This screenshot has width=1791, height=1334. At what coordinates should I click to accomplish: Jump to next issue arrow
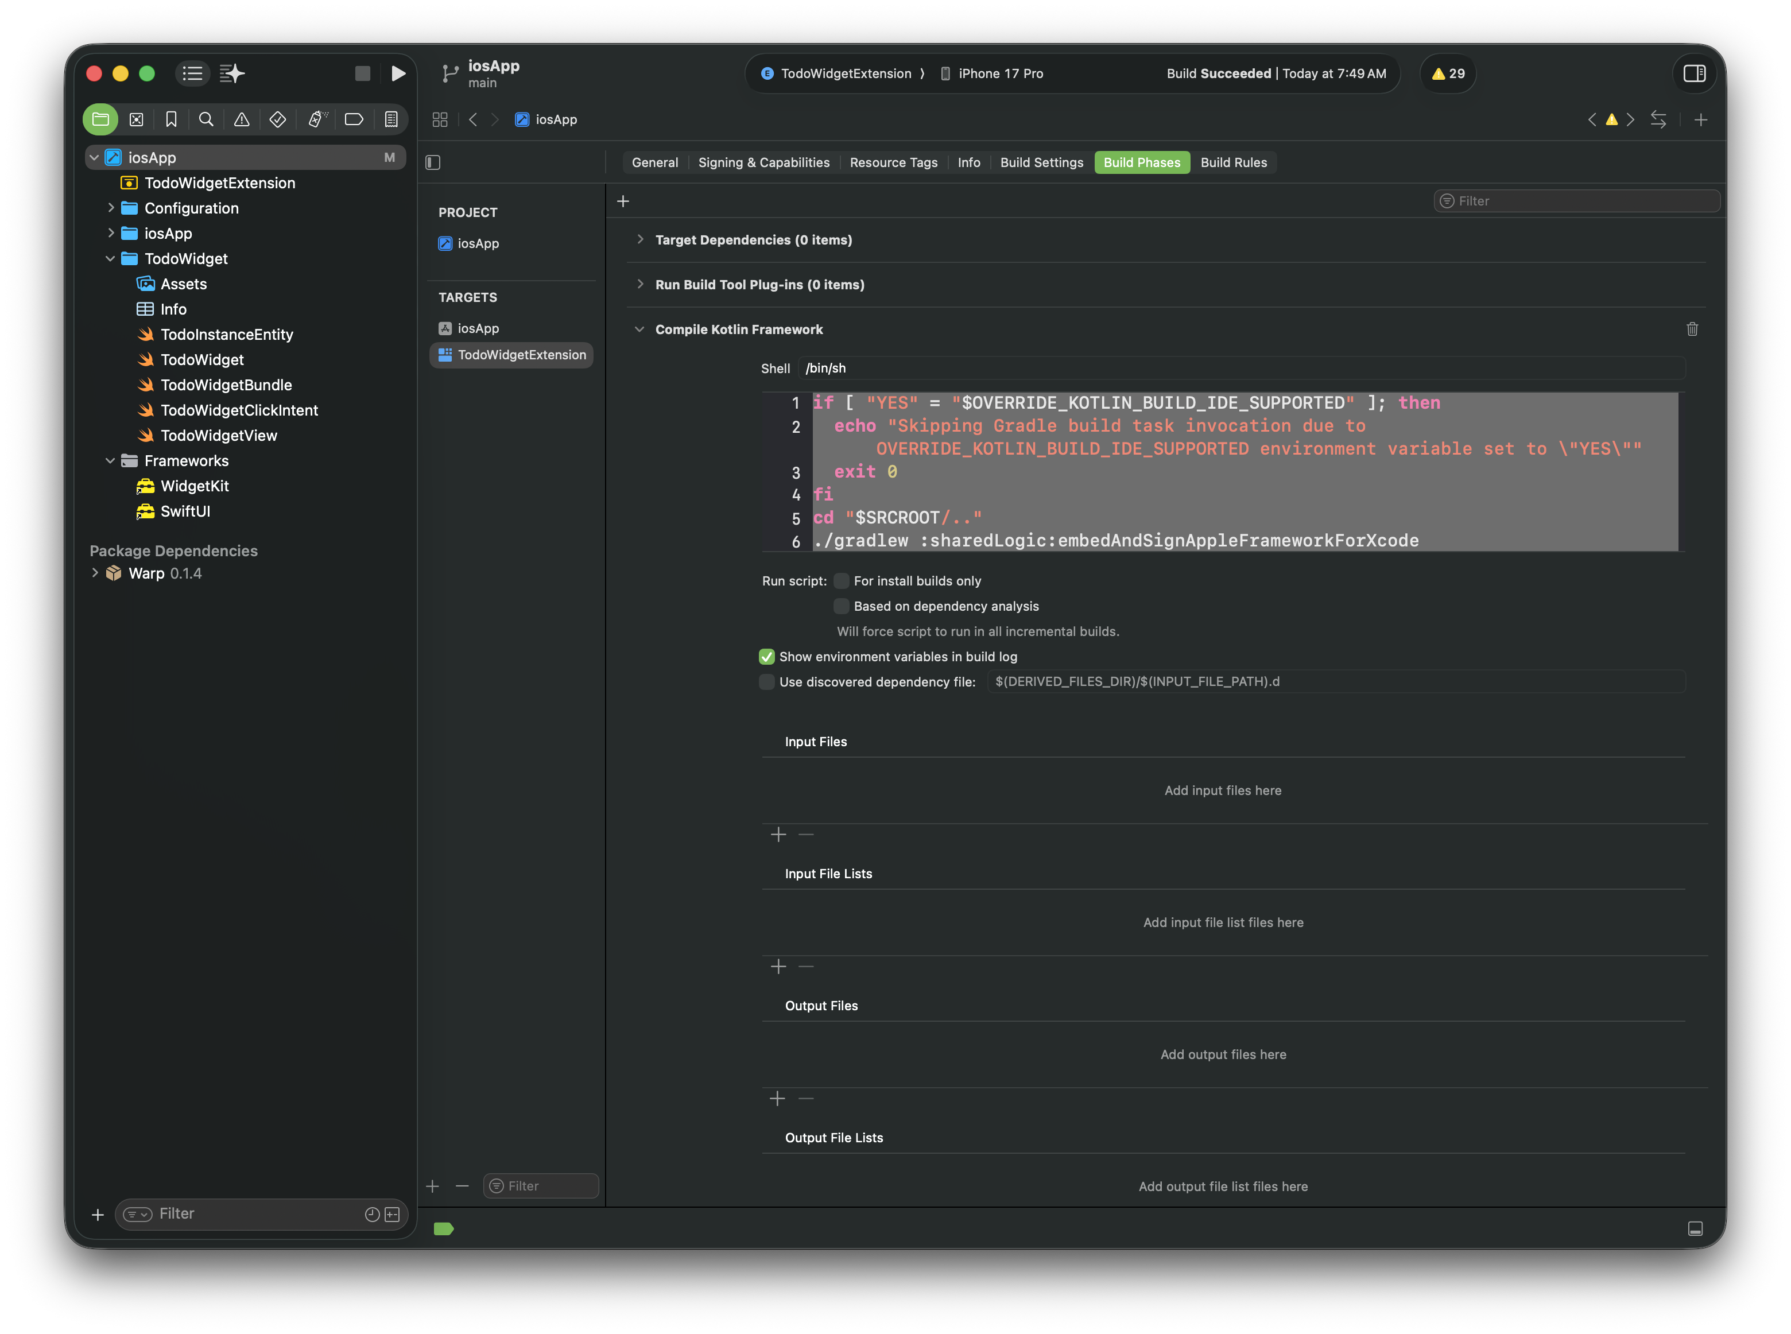pos(1630,119)
